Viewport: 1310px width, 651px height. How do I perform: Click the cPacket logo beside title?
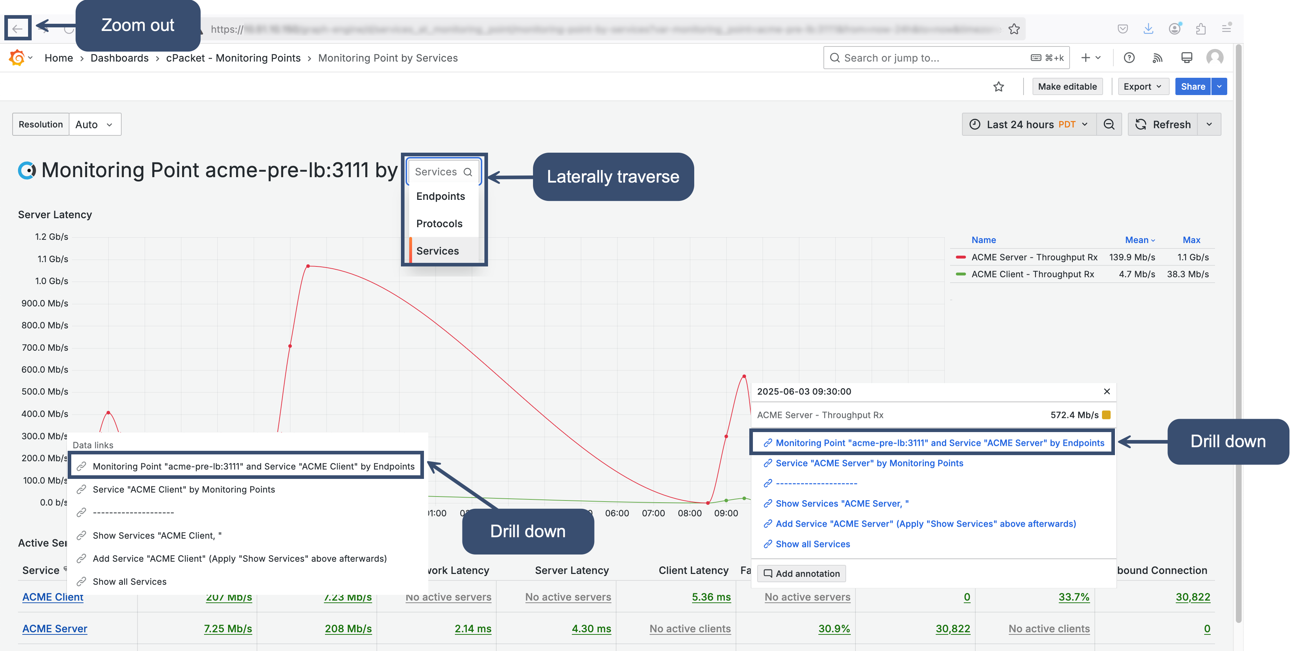click(x=27, y=170)
